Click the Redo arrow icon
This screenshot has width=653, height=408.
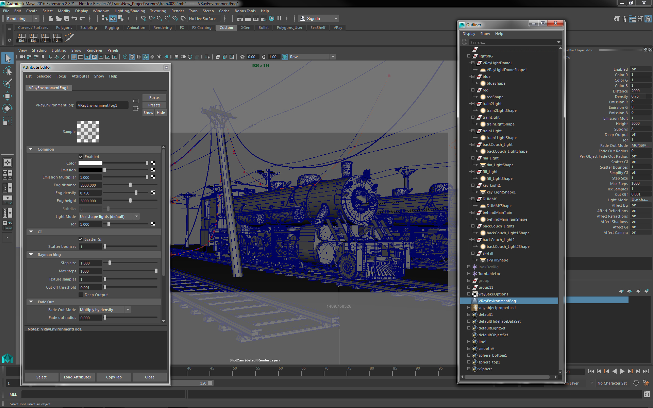click(82, 19)
